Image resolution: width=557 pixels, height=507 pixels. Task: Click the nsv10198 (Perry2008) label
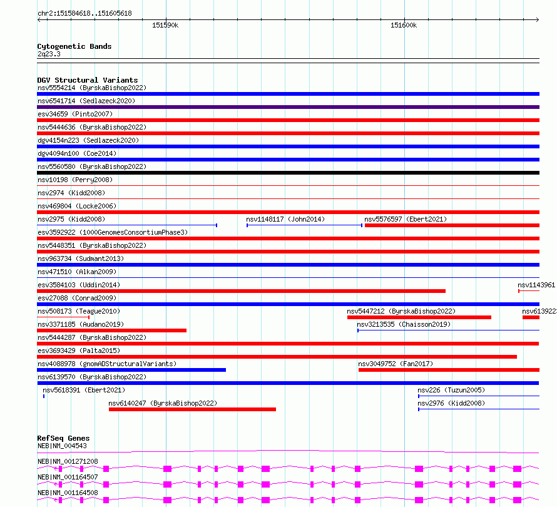(x=75, y=180)
